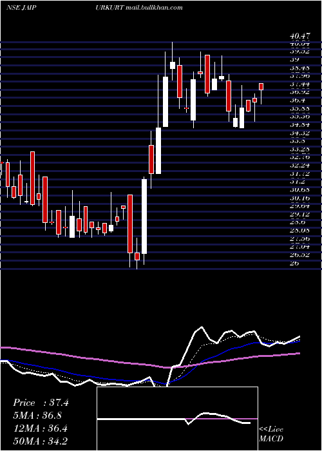Click the 34.84 price axis label

click(x=300, y=124)
